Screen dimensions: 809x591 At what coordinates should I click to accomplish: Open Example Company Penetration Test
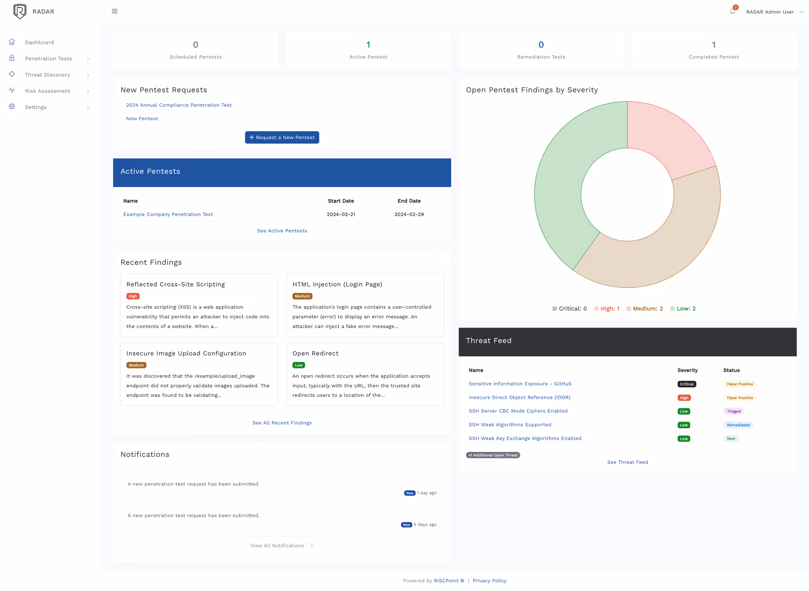click(x=168, y=214)
